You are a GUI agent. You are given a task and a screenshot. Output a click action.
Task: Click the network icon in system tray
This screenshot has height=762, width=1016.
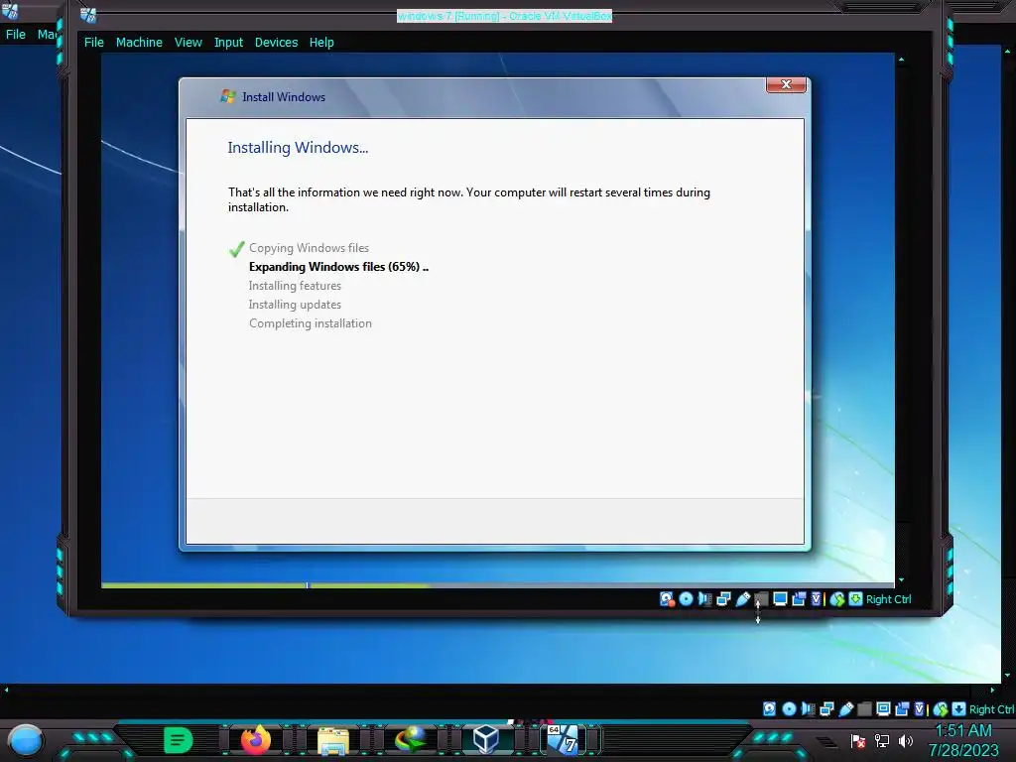[882, 740]
